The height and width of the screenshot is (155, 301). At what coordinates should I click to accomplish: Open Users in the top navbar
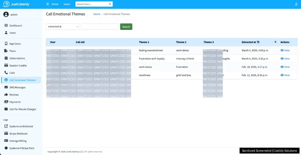point(67,4)
